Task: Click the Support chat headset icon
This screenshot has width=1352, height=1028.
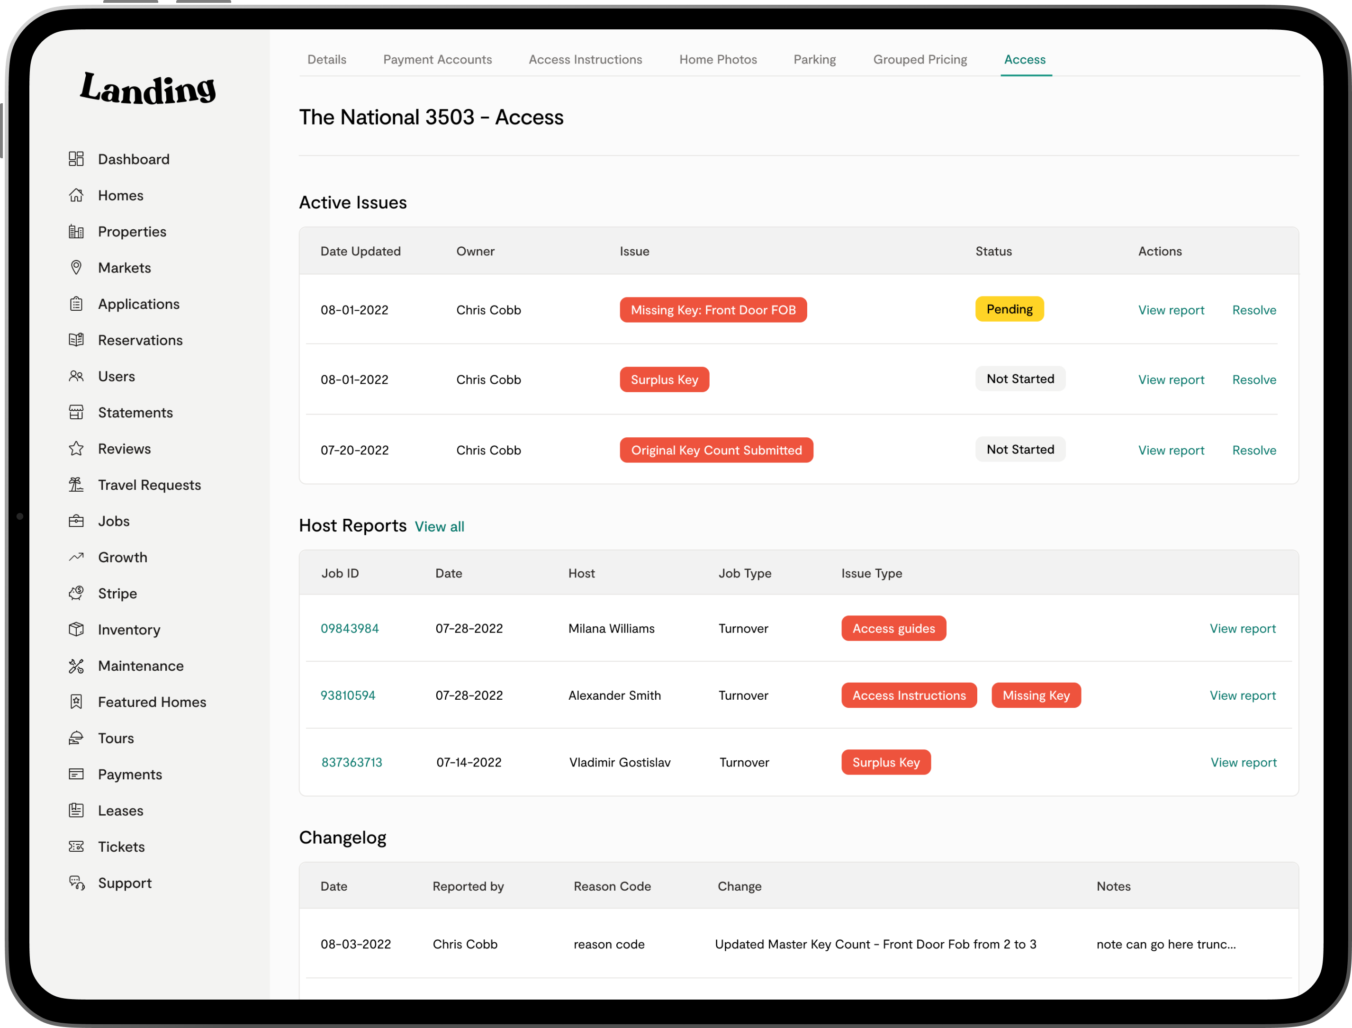Action: (x=76, y=883)
